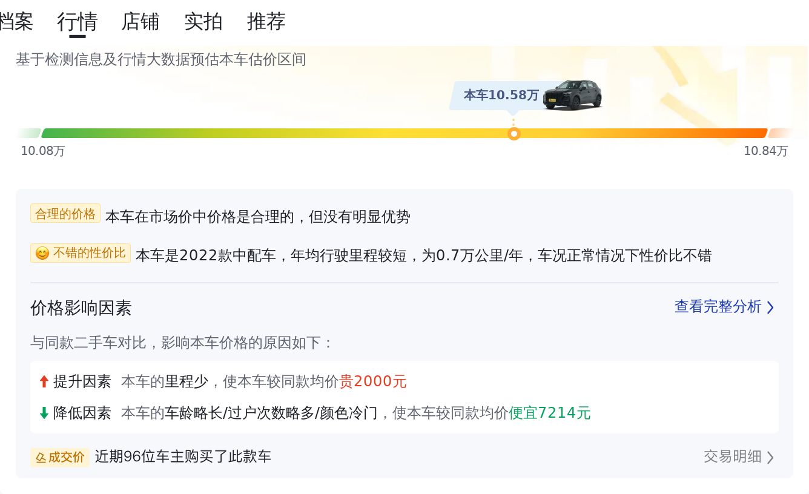Click the 合理的价格 tag

pyautogui.click(x=65, y=214)
